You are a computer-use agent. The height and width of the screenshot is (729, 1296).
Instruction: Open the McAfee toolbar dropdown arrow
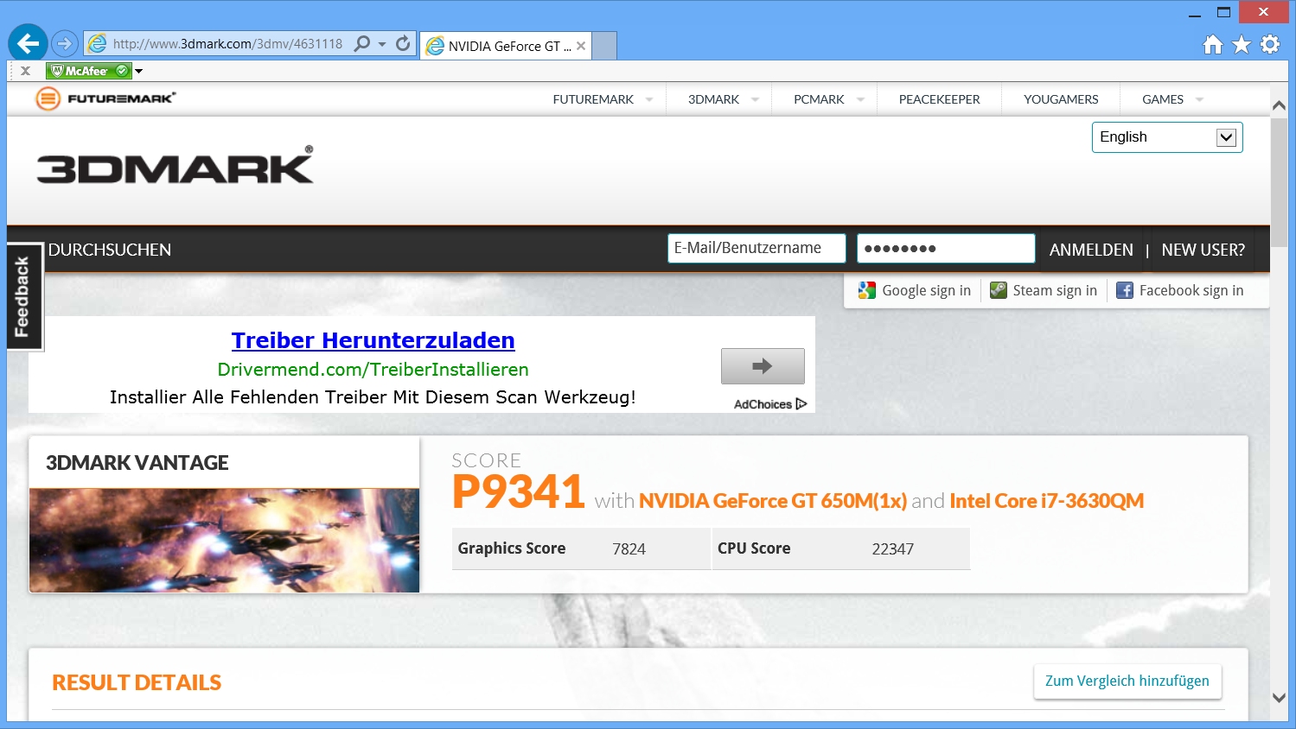pos(138,71)
